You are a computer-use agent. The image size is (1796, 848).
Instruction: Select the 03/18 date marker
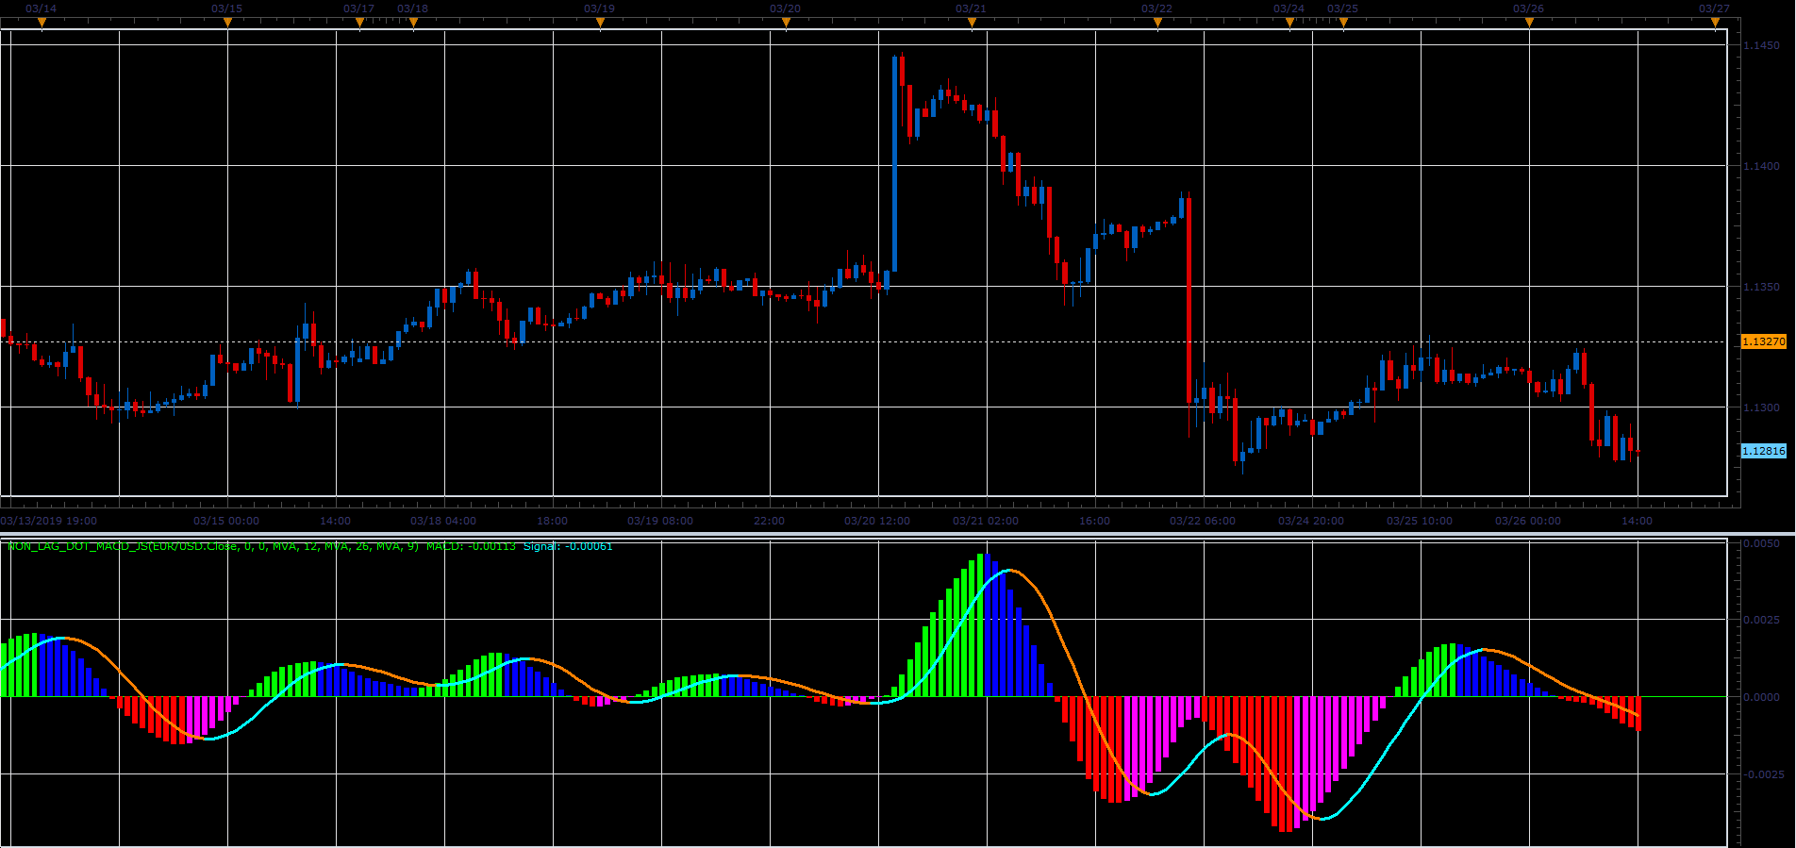tap(413, 24)
